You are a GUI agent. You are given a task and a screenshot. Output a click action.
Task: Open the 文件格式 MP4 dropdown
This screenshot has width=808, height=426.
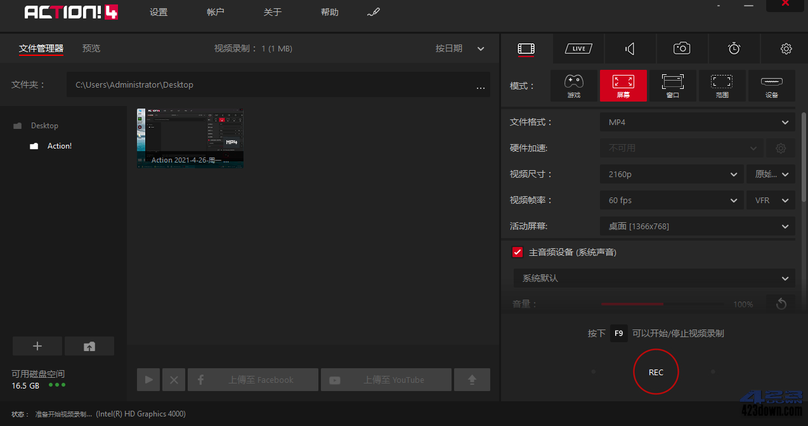click(696, 122)
